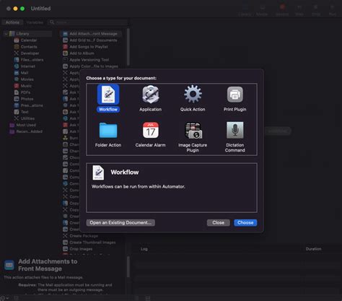342x301 pixels.
Task: Select the Image Capture Plugin icon
Action: tap(193, 130)
